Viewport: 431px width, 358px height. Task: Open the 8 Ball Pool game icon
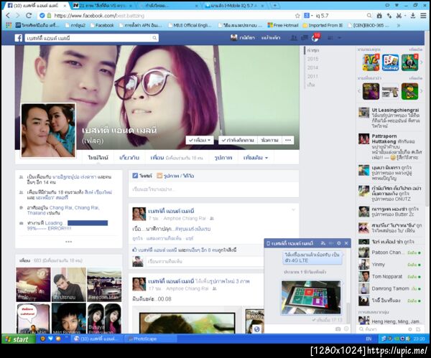[409, 62]
